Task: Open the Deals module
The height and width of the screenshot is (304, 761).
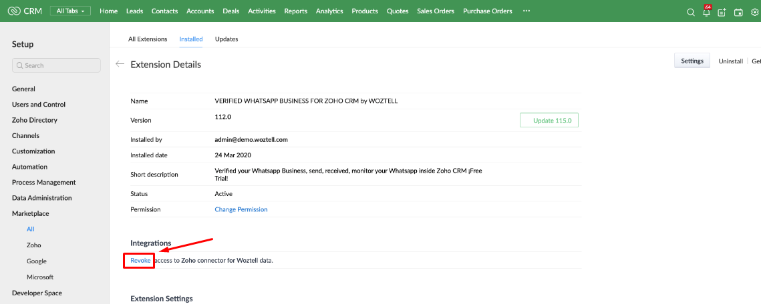Action: tap(231, 11)
